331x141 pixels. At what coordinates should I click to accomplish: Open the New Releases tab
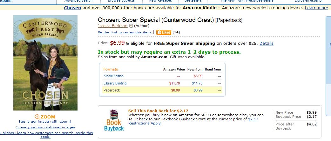click(160, 1)
